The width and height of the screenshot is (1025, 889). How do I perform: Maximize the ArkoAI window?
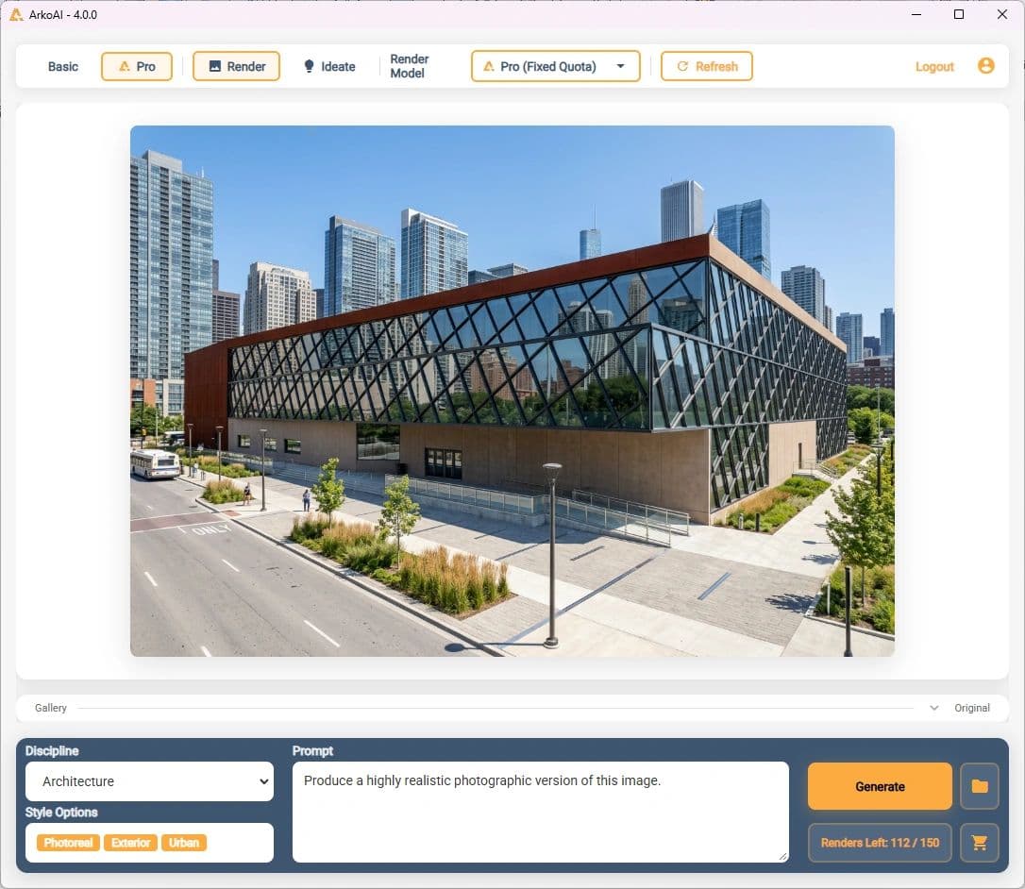(x=959, y=14)
